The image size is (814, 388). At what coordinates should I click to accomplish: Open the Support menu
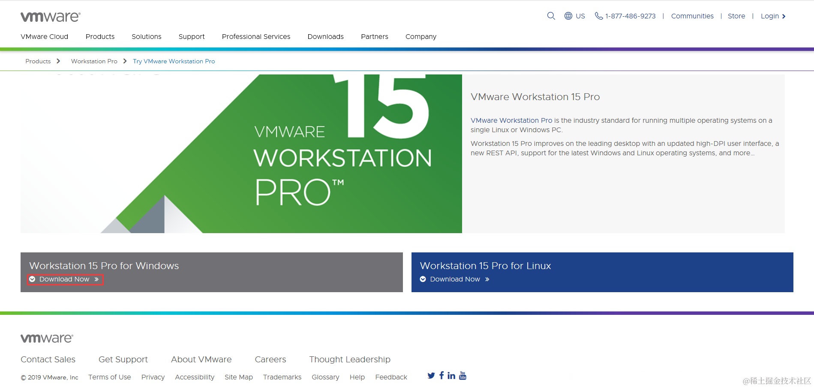(192, 36)
